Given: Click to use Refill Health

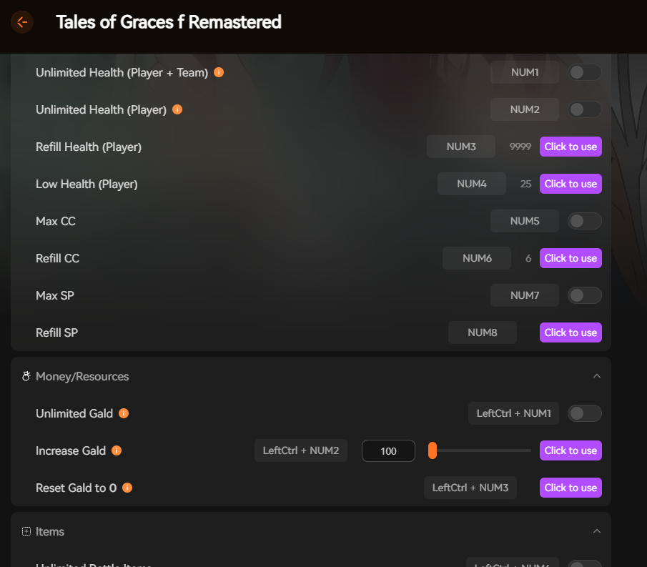Looking at the screenshot, I should point(571,147).
